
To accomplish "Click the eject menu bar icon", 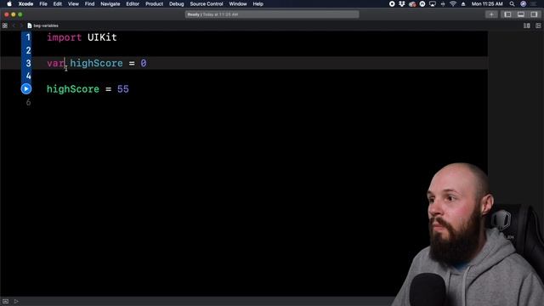I will (463, 3).
